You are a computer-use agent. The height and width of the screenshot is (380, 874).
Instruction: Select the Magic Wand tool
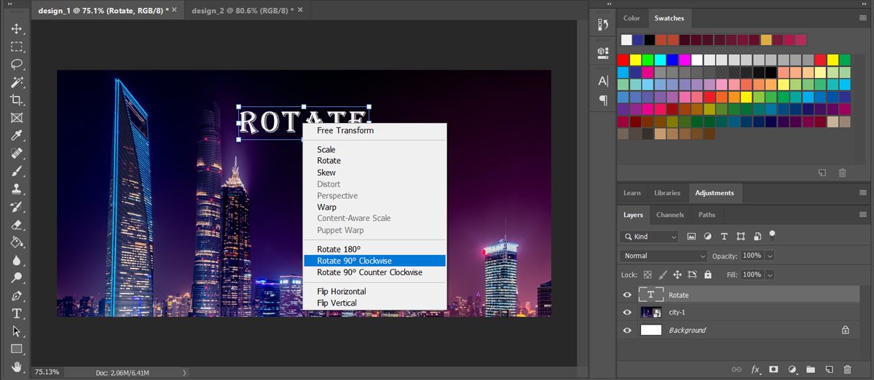tap(16, 82)
